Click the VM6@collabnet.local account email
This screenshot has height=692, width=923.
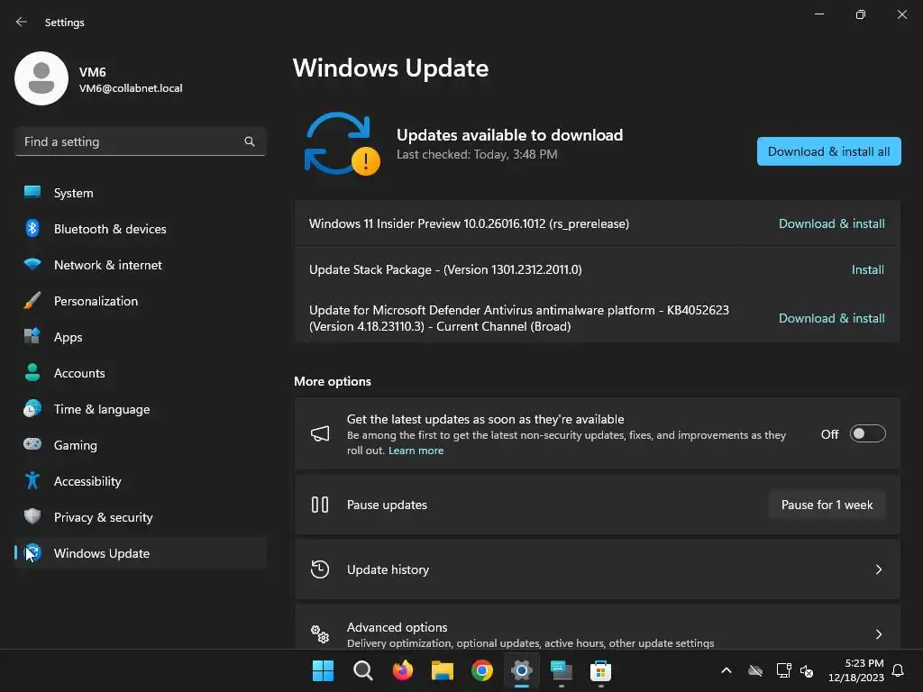(131, 88)
